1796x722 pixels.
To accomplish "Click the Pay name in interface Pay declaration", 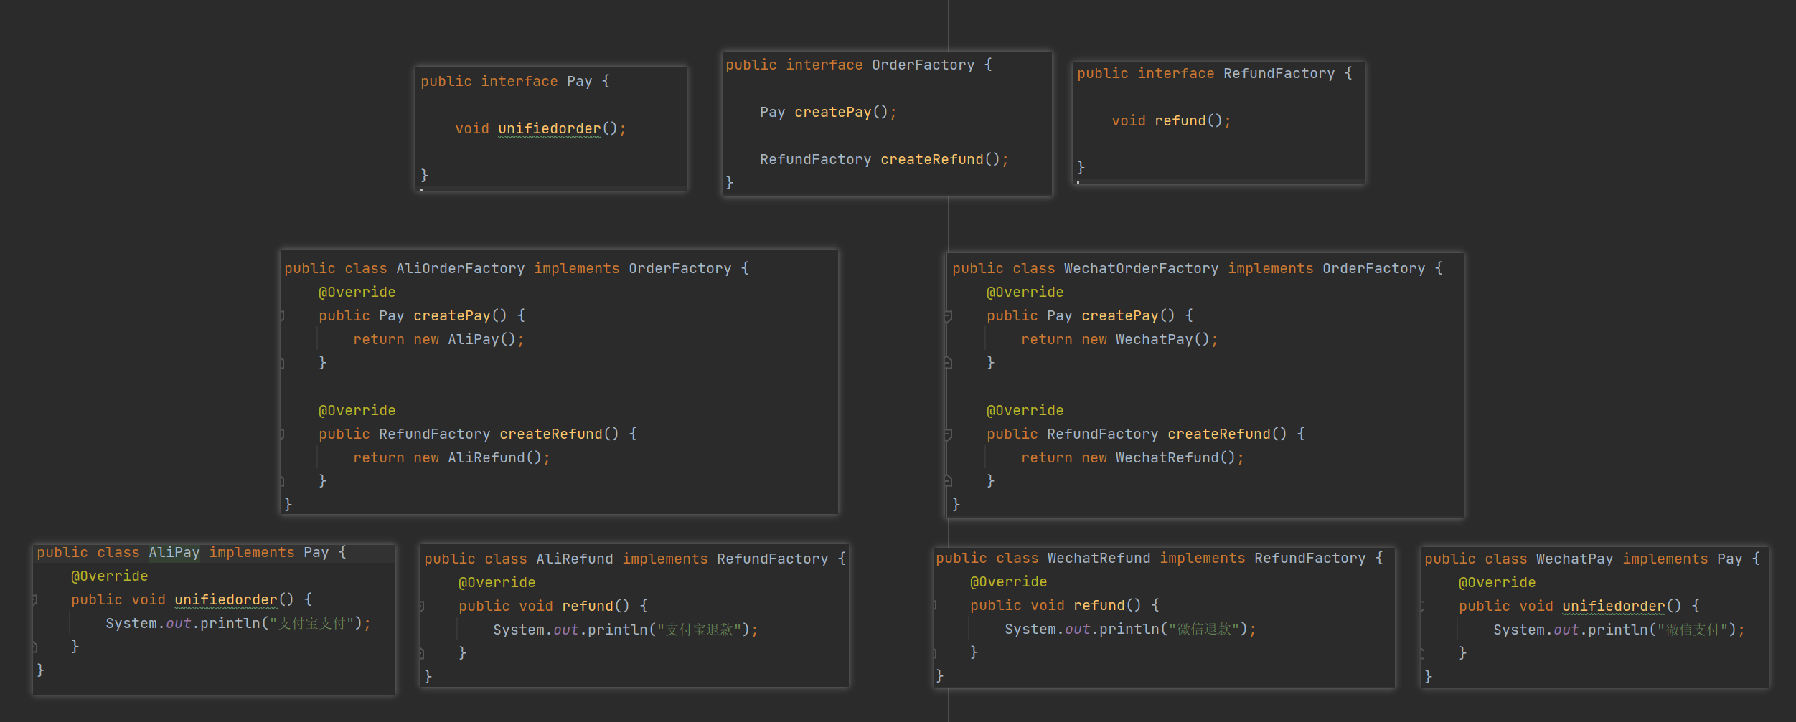I will (x=579, y=82).
